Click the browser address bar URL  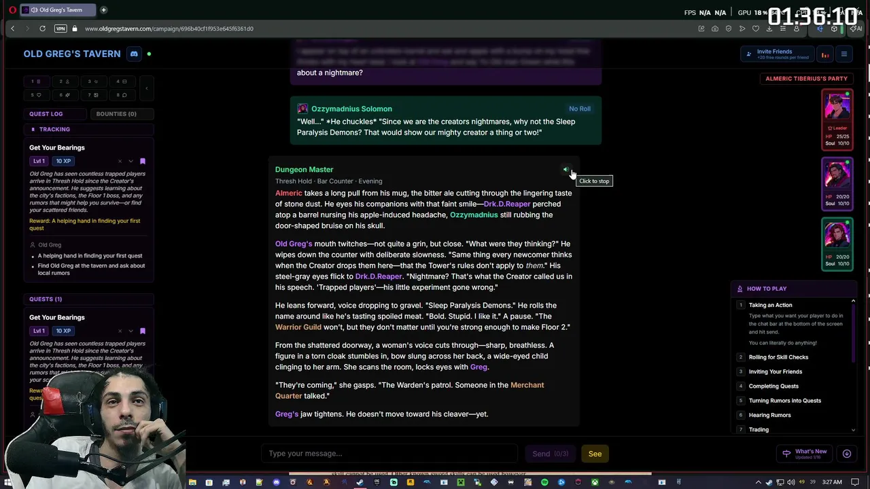pos(169,29)
